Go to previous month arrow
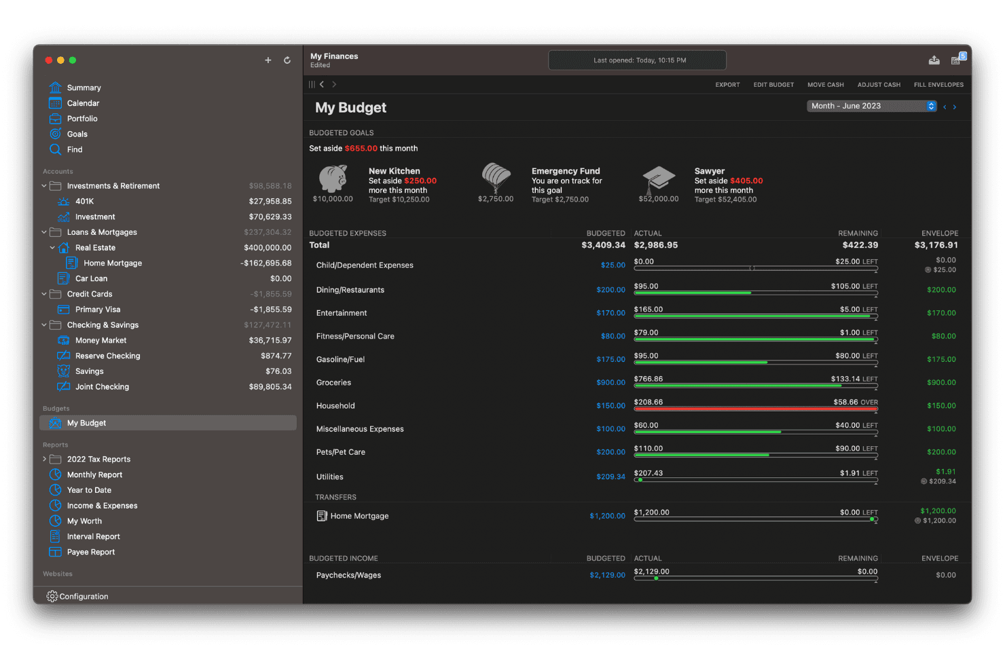 pos(945,107)
